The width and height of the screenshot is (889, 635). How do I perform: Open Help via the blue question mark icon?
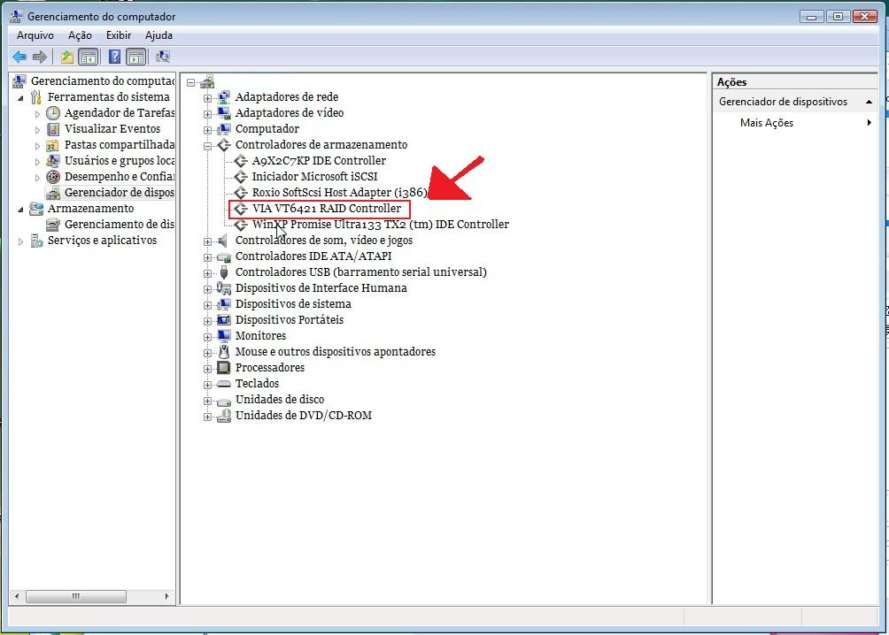click(114, 57)
